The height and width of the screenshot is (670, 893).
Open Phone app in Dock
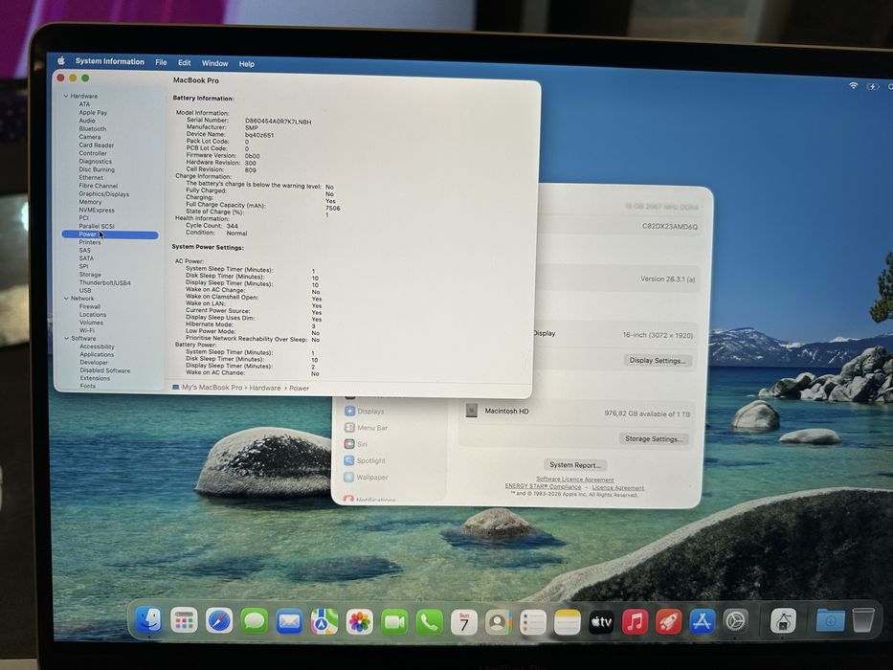[x=430, y=623]
